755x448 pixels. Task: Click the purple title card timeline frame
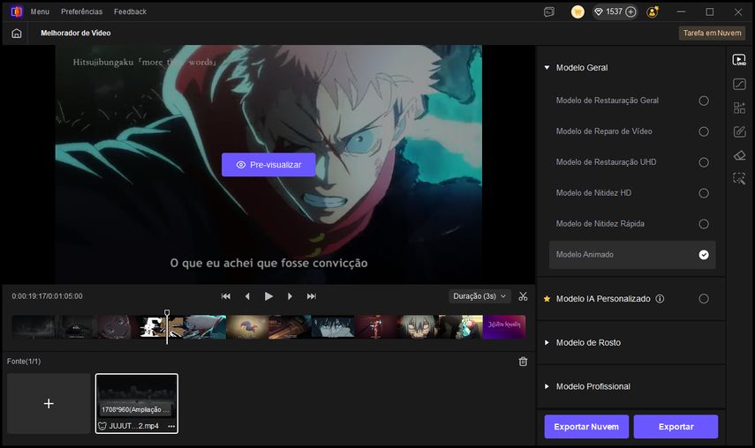tap(504, 327)
